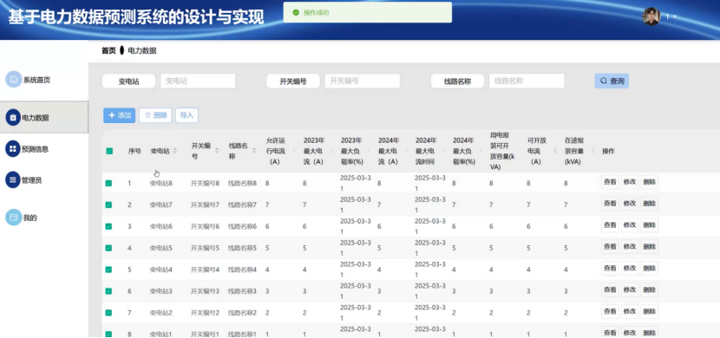Sort by 允许运行电流 column sort arrows
Image resolution: width=720 pixels, height=338 pixels.
294,151
